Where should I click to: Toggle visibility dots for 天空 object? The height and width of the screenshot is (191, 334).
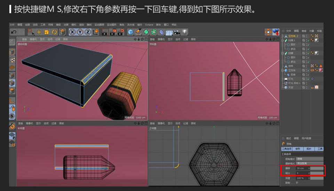(x=307, y=87)
